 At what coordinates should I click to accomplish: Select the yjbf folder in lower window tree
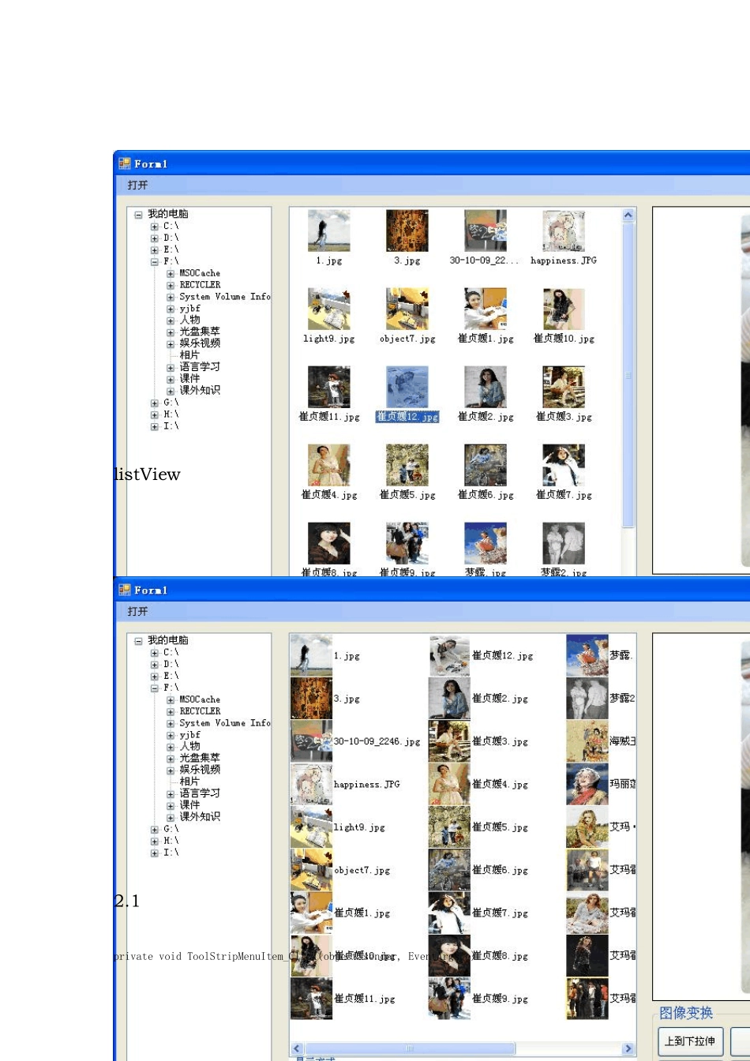pos(189,735)
